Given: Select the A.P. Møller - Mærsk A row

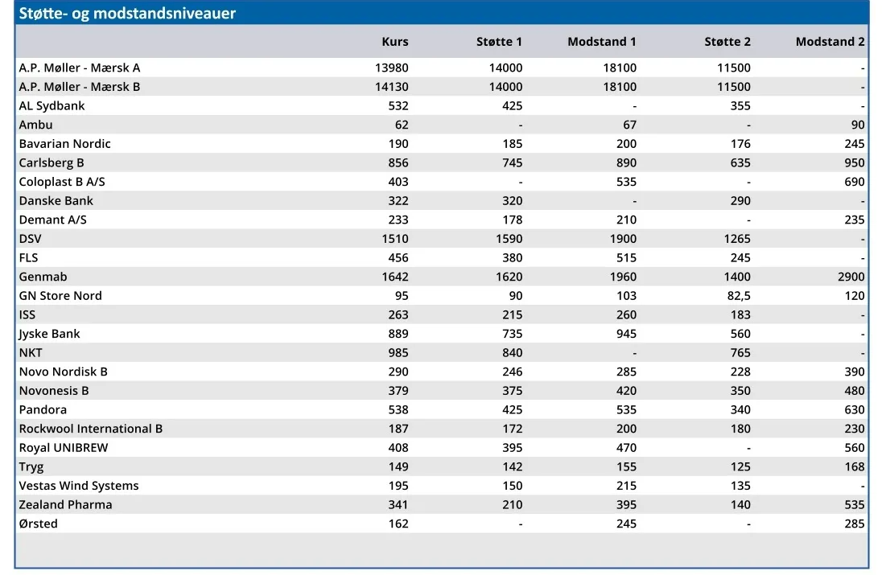Looking at the screenshot, I should 442,68.
